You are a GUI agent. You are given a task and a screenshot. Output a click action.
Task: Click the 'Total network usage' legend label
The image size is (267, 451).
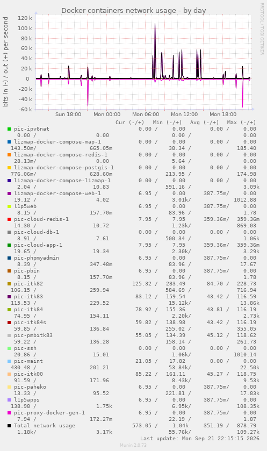(45, 426)
